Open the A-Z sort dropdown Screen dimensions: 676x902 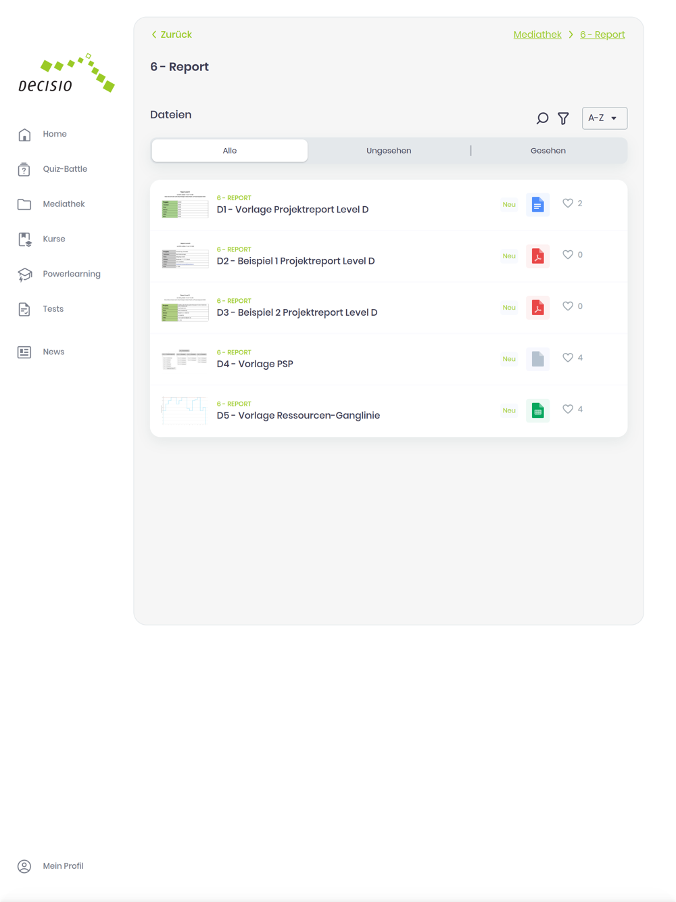pyautogui.click(x=604, y=118)
